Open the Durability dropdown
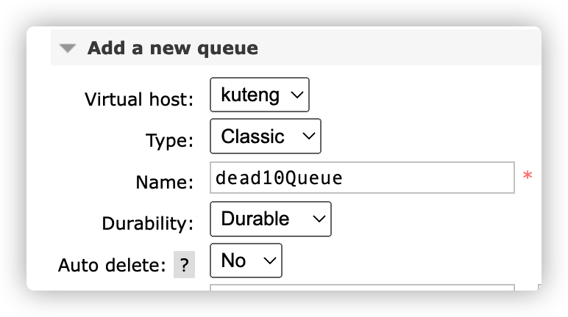This screenshot has width=568, height=317. (x=270, y=219)
